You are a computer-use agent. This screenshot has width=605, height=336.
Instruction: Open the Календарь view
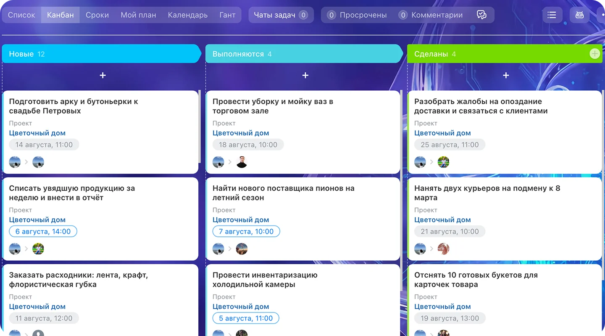tap(188, 15)
